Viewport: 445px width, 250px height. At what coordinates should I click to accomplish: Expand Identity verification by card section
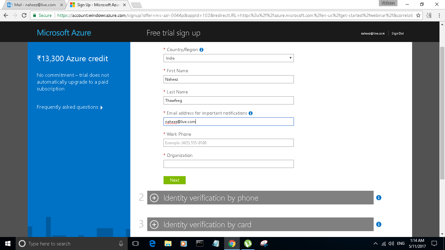click(x=260, y=224)
